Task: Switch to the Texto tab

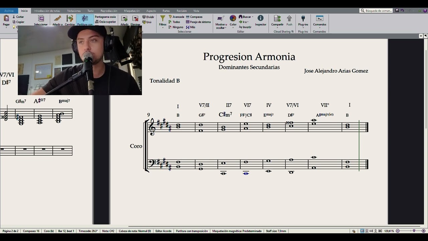Action: click(x=91, y=11)
